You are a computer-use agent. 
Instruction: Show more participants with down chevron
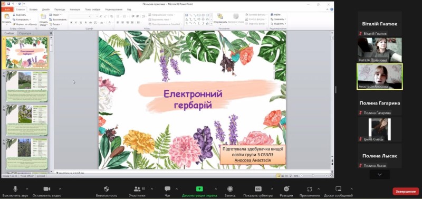[380, 175]
